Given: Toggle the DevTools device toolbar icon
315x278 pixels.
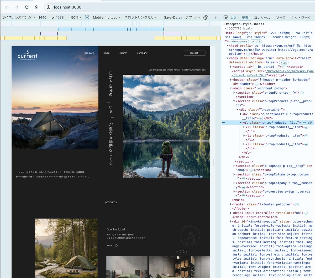Looking at the screenshot, I should (233, 17).
